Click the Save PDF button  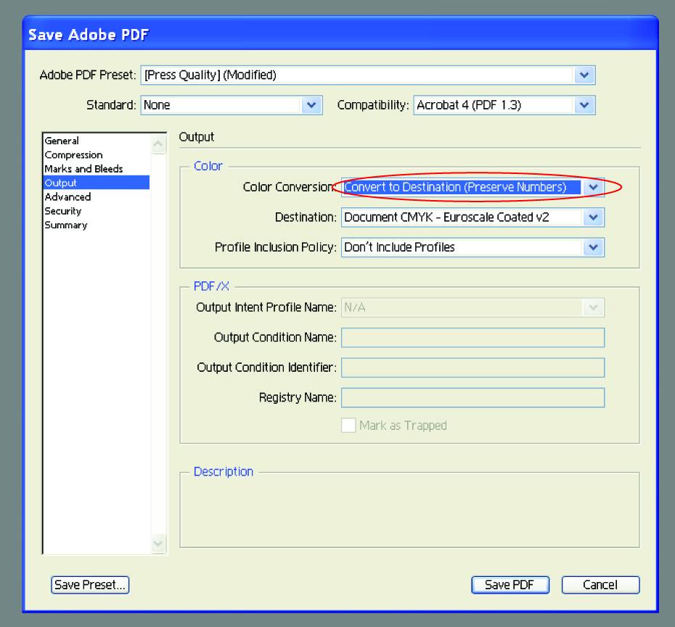[x=510, y=585]
